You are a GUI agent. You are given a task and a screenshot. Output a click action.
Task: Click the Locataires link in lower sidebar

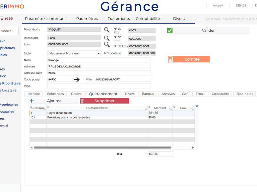pos(7,112)
